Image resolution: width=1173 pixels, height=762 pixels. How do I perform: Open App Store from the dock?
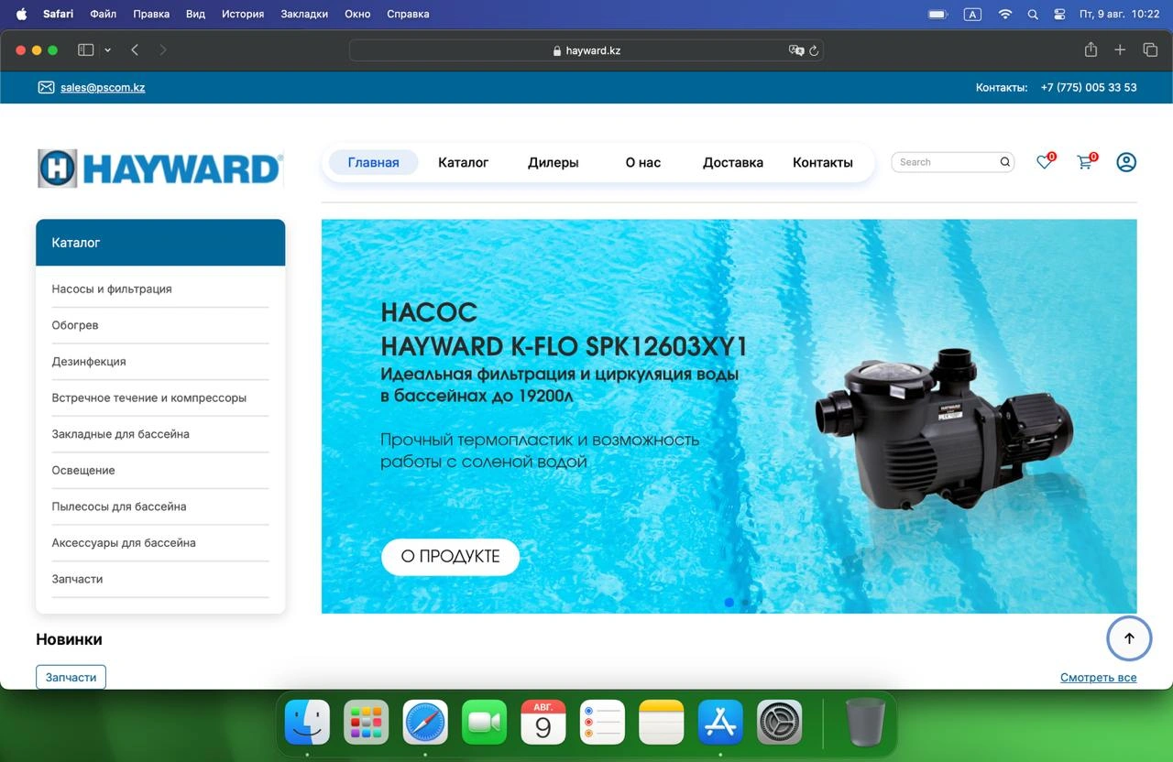720,723
